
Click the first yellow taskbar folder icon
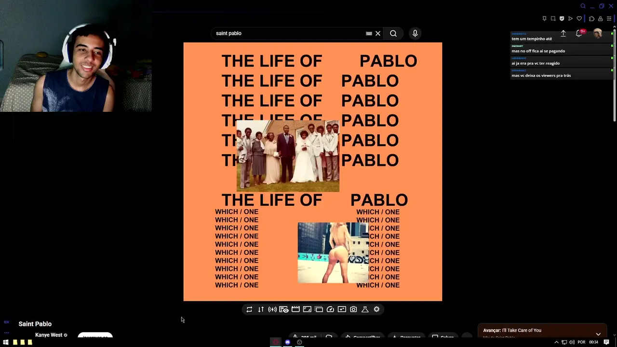click(x=15, y=342)
